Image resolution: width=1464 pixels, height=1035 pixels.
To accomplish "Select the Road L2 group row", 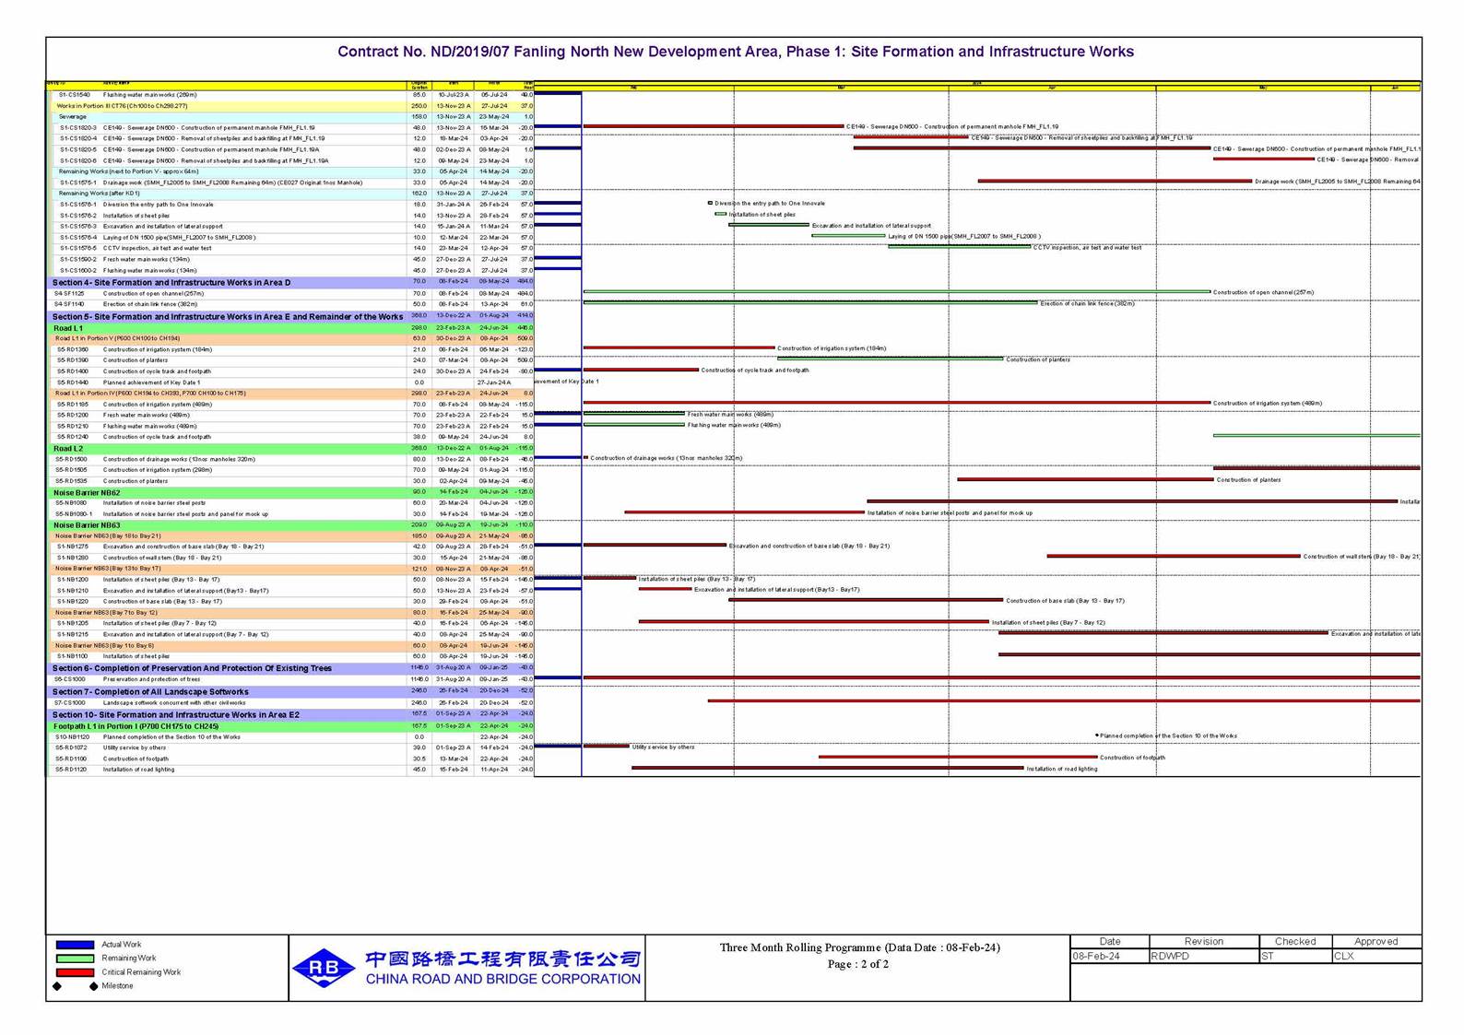I will tap(68, 449).
